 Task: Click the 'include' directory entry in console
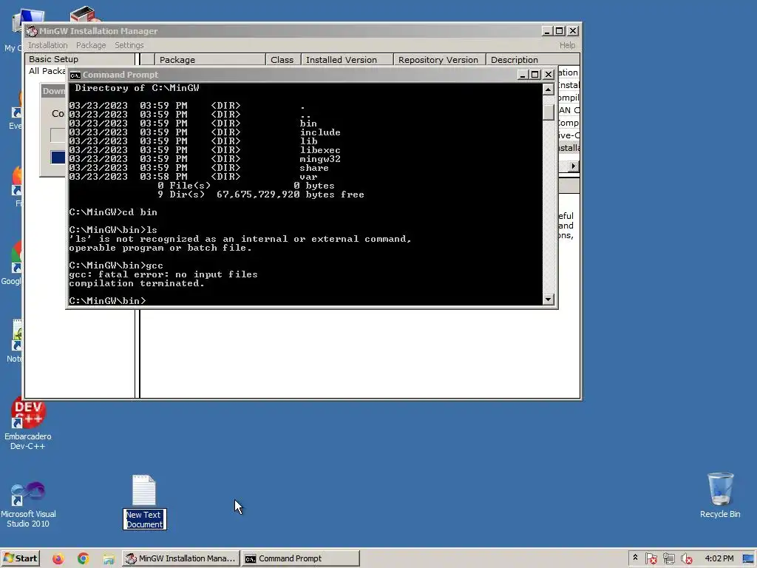click(x=320, y=132)
